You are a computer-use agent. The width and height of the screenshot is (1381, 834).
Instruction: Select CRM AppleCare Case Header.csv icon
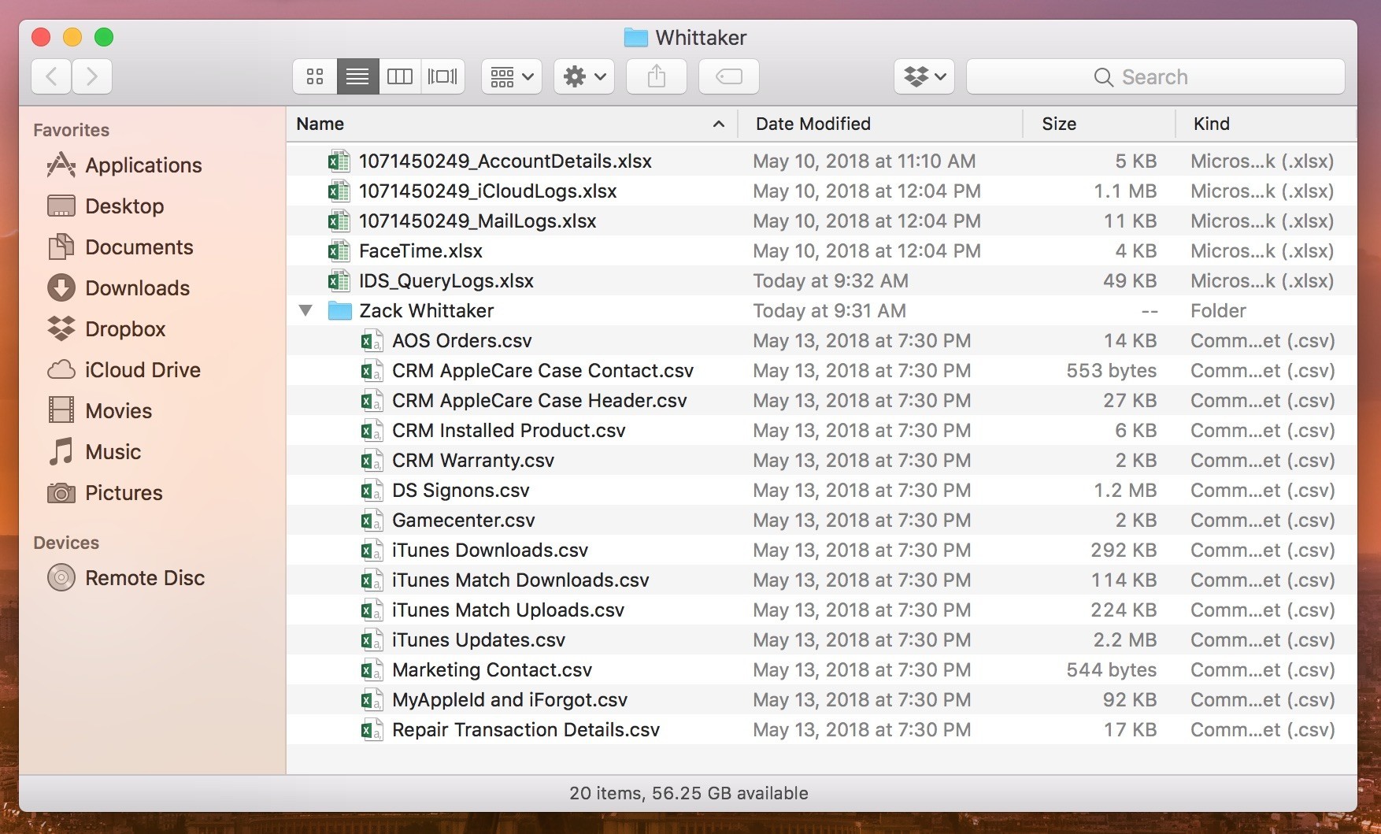(x=372, y=401)
